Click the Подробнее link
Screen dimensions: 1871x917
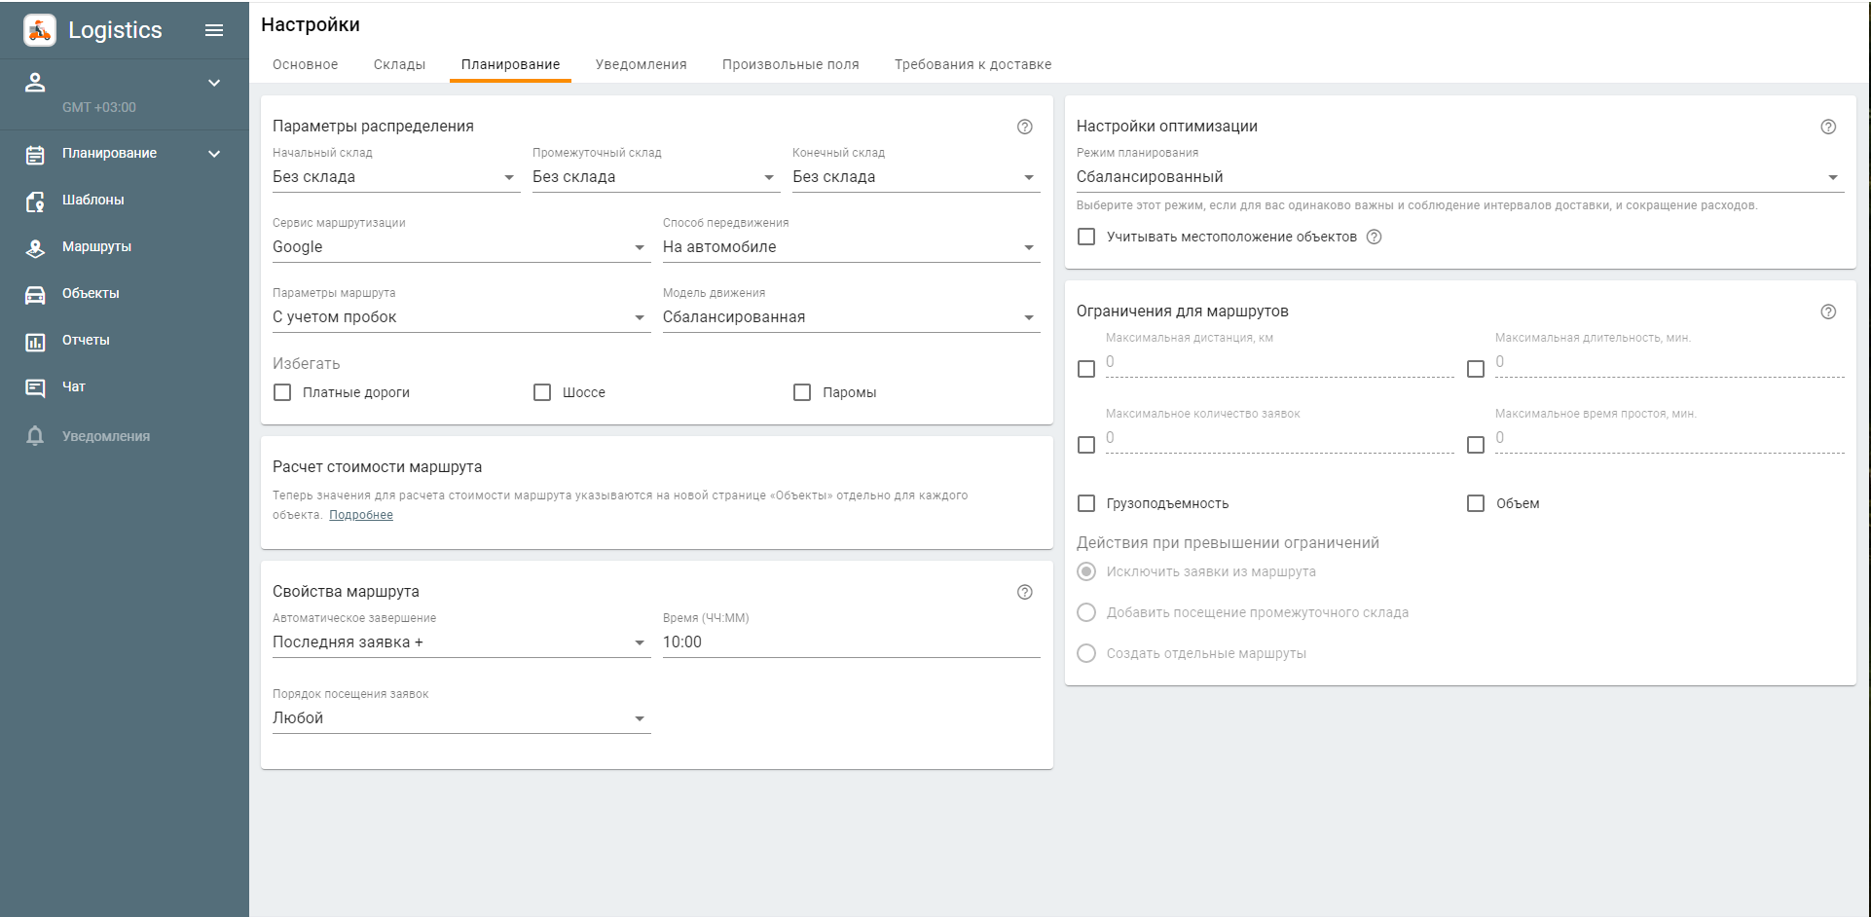click(x=360, y=515)
